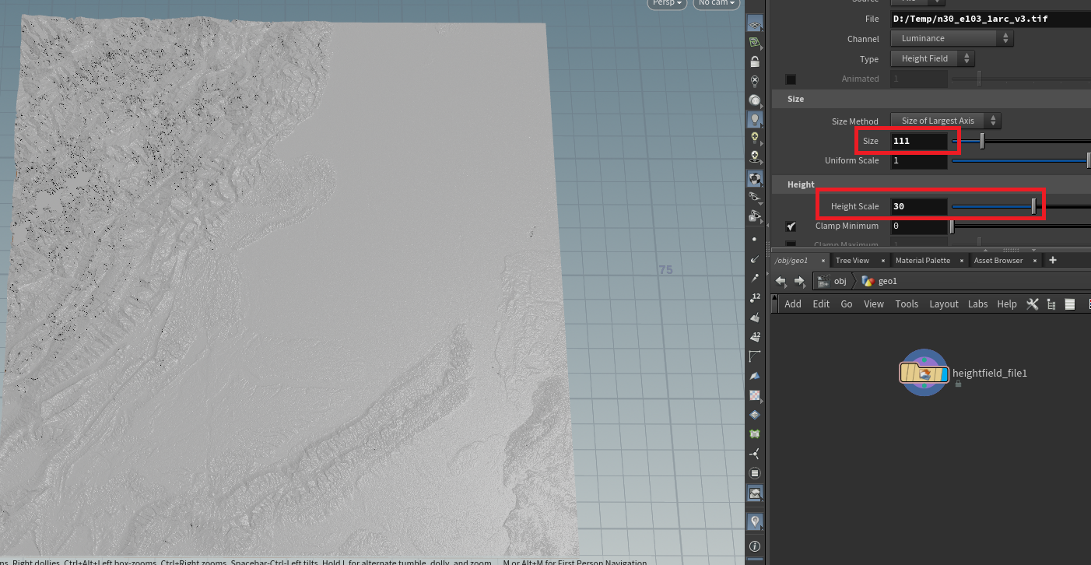
Task: Click the network forward arrow
Action: pos(799,281)
